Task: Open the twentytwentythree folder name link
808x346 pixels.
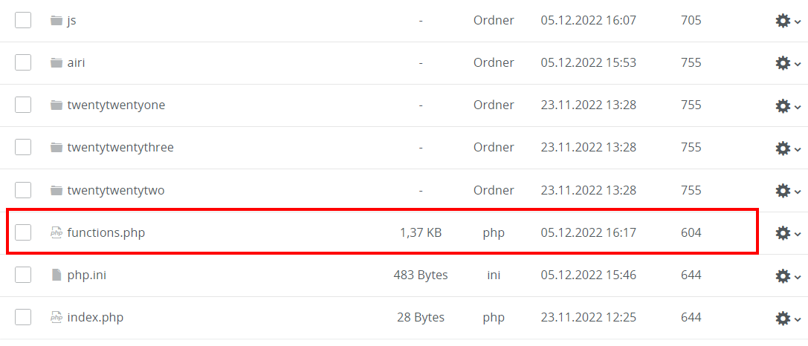Action: 120,148
